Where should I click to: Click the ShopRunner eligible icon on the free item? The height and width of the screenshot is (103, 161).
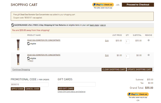point(28,58)
